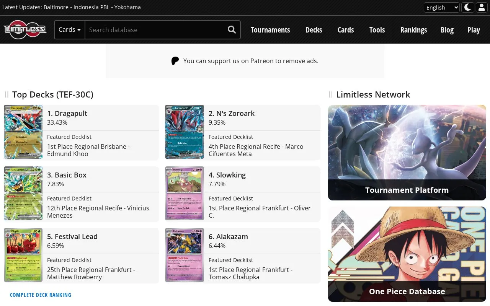
Task: Open the Cards navigation menu
Action: coord(346,30)
